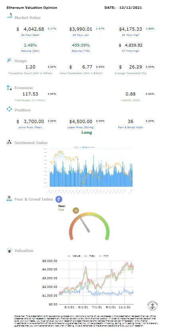Click the Usage heading
This screenshot has height=334, width=170.
pyautogui.click(x=20, y=61)
